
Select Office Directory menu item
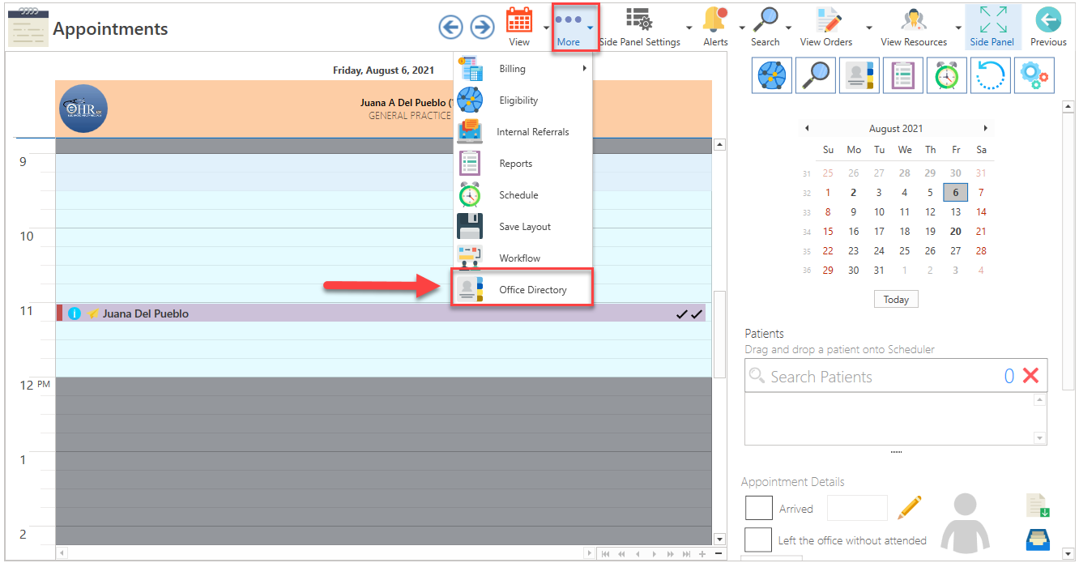(522, 289)
